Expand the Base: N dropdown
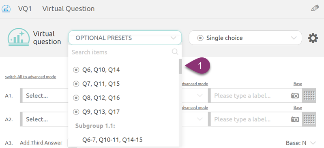The image size is (324, 148). tap(301, 143)
